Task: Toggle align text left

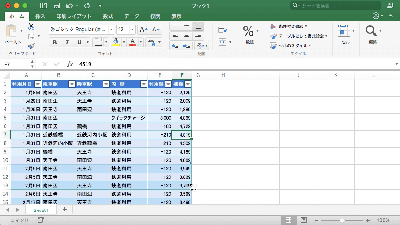Action: coord(175,36)
